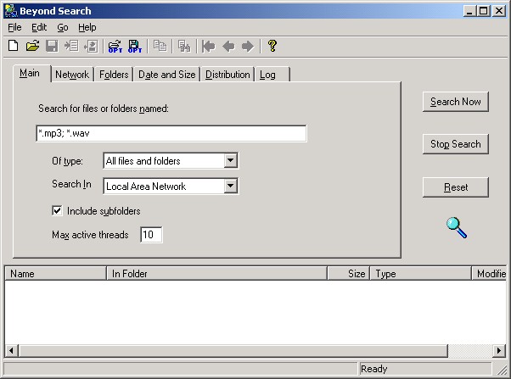Click the Forward arrow toolbar icon
Screen dimensions: 511x379
point(248,47)
